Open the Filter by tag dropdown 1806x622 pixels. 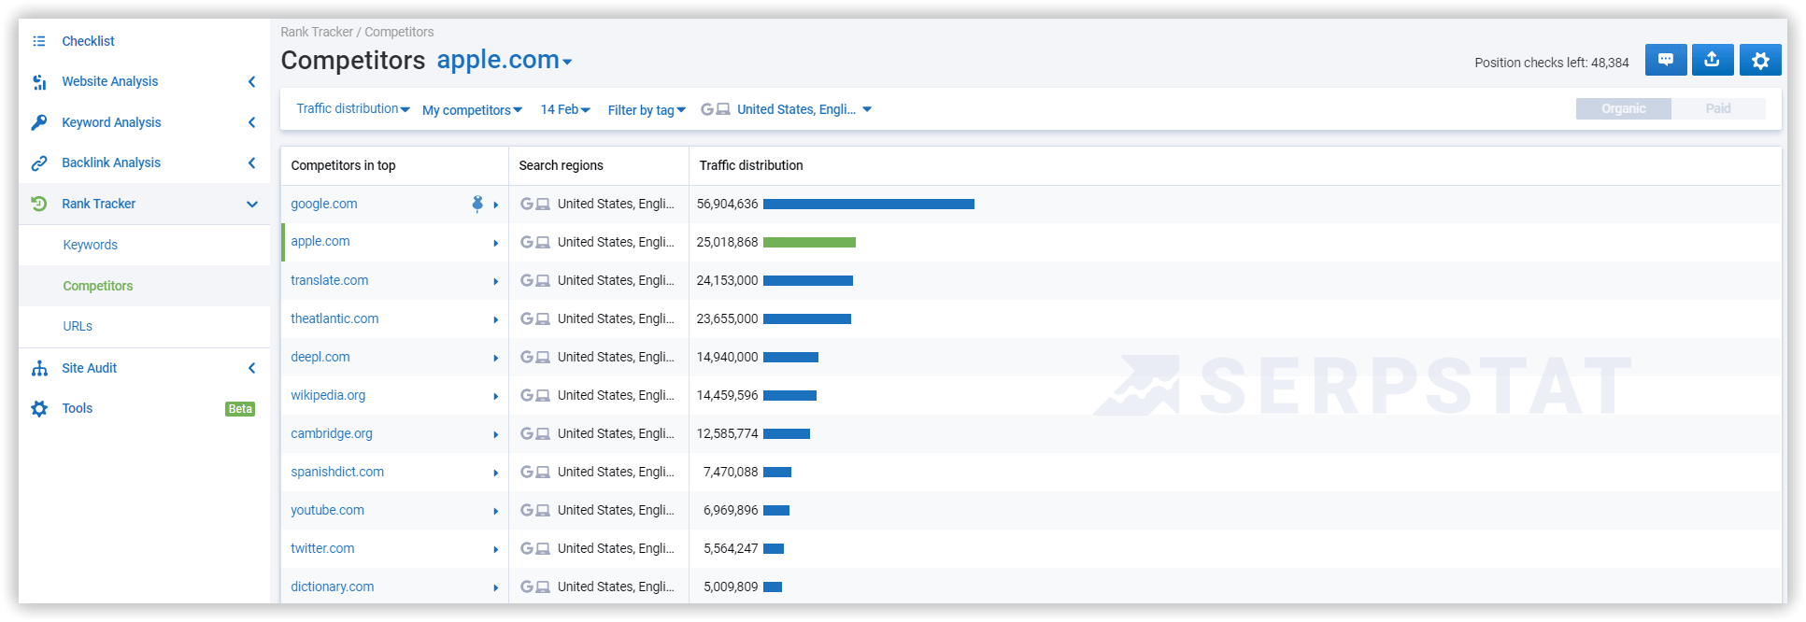(647, 110)
